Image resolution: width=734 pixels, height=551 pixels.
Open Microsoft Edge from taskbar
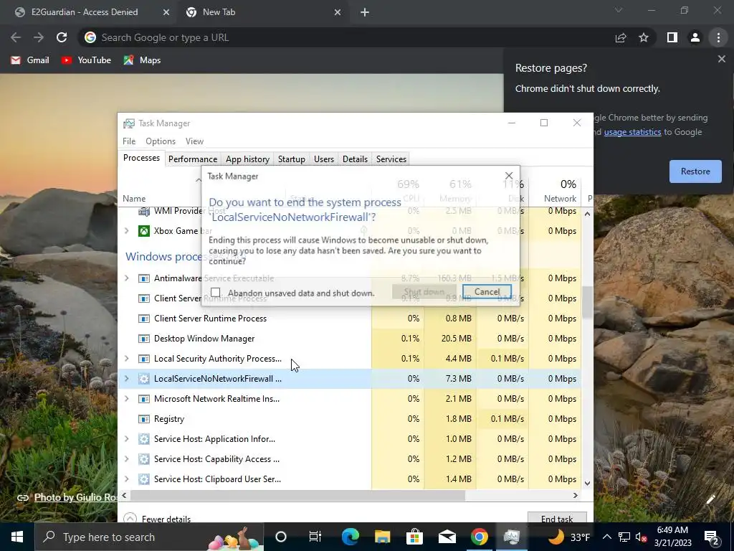point(350,537)
